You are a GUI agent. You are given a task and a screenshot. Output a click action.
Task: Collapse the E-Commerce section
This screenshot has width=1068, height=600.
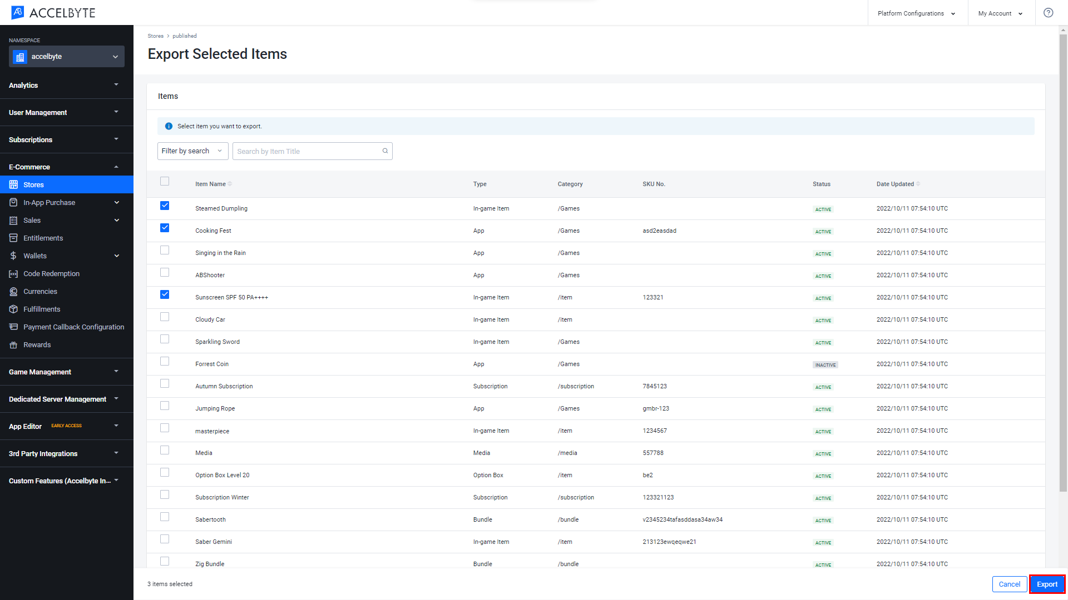click(x=67, y=167)
